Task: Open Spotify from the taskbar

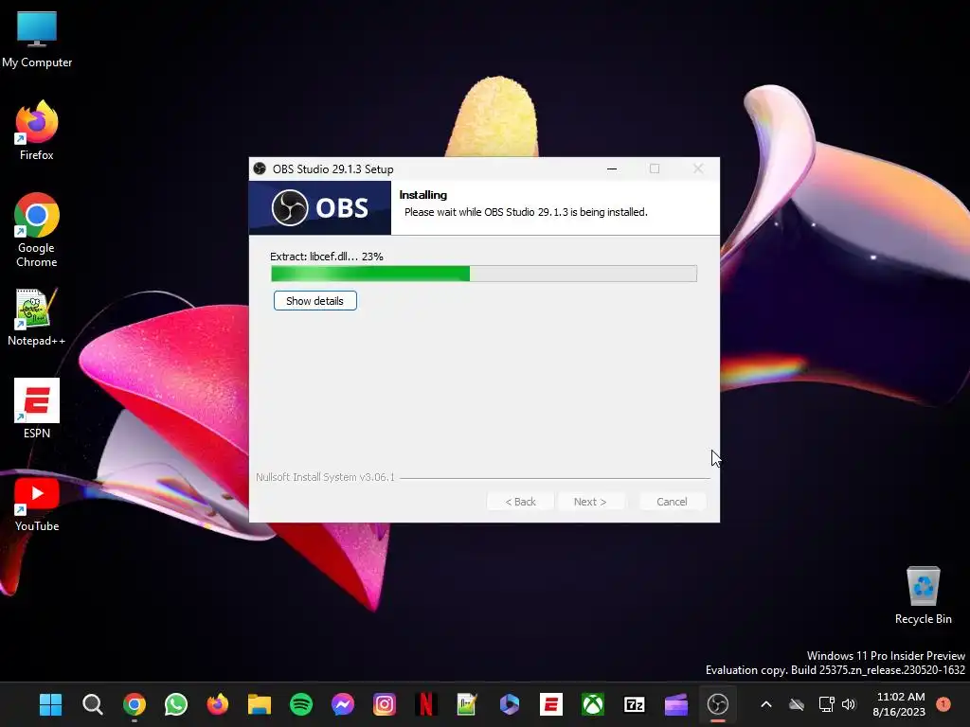Action: point(301,704)
